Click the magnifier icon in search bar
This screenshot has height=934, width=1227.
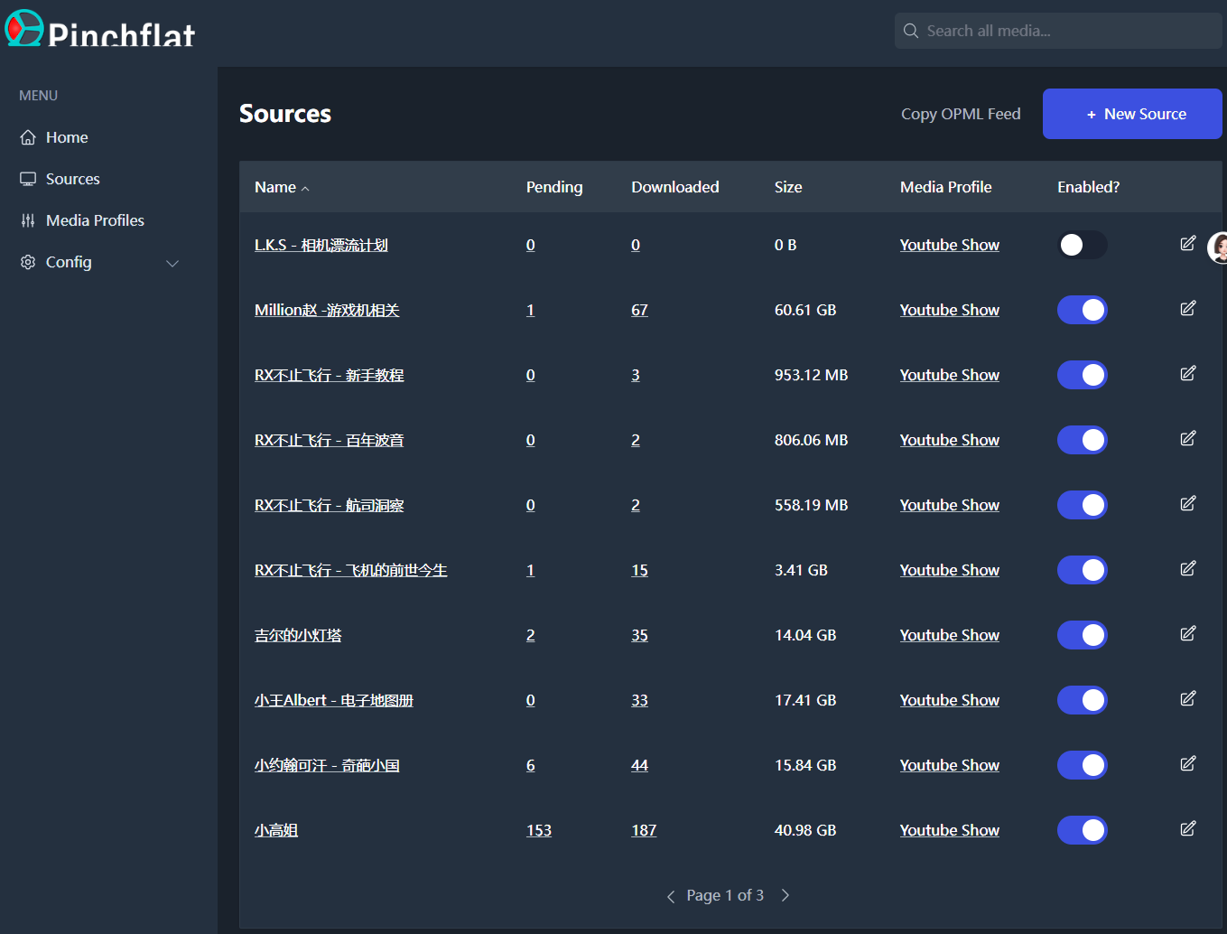coord(911,31)
